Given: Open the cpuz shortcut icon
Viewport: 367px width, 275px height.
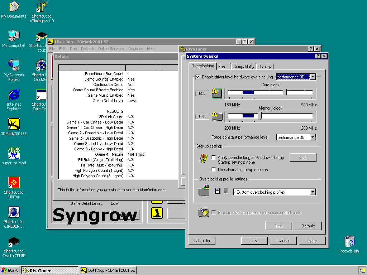Looking at the screenshot, I should [x=42, y=37].
